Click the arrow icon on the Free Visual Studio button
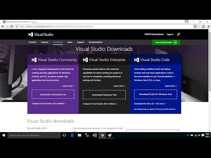211x158 pixels. [x=175, y=42]
